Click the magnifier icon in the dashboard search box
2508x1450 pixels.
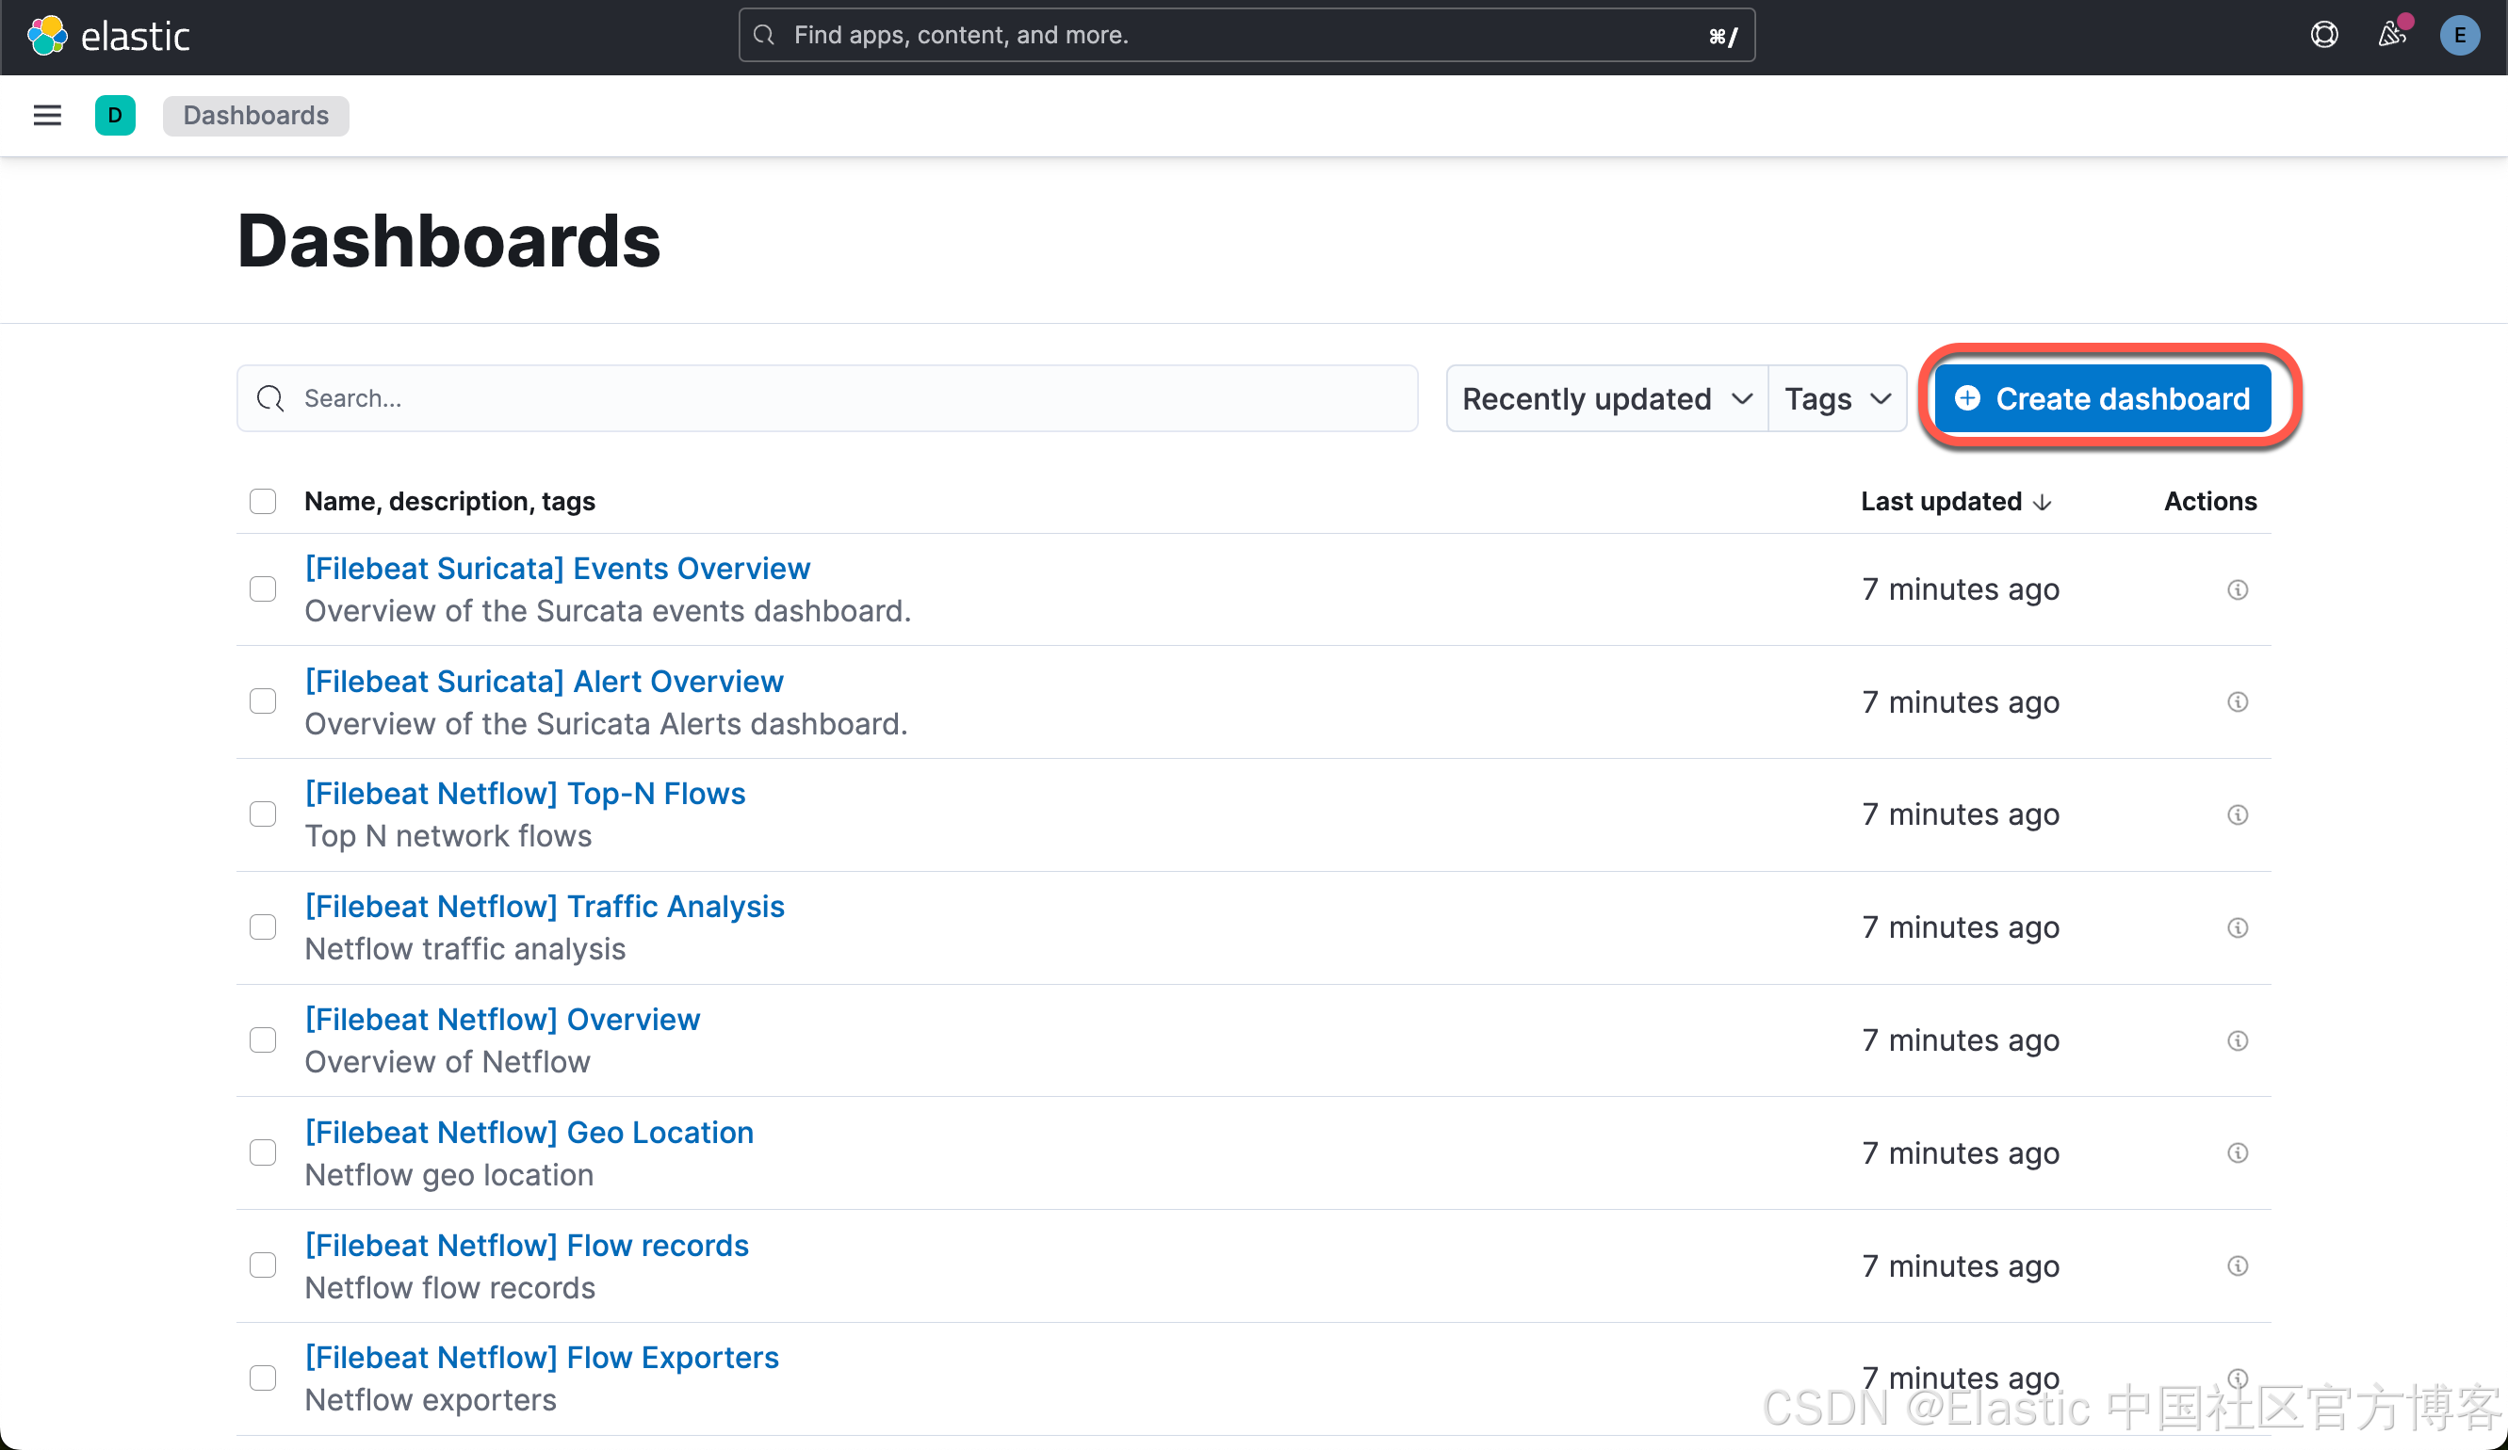270,399
